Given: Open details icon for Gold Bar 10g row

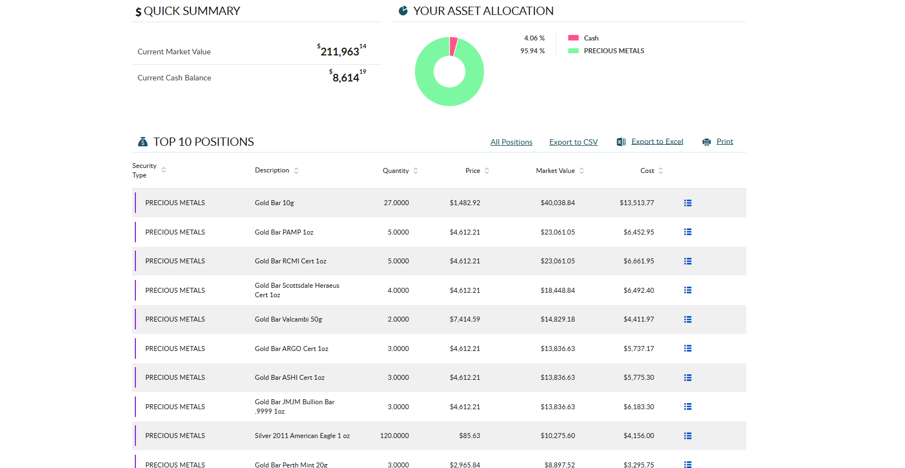Looking at the screenshot, I should [687, 203].
